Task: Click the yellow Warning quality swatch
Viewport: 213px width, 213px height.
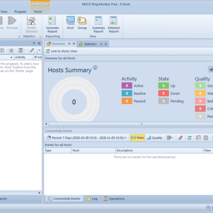Action: (200, 93)
